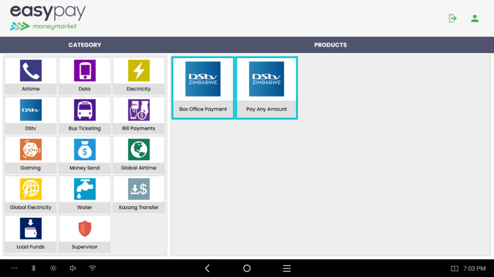Image resolution: width=494 pixels, height=277 pixels.
Task: Select DStv Zimbabwe Box Office Payment product
Action: coord(203,88)
